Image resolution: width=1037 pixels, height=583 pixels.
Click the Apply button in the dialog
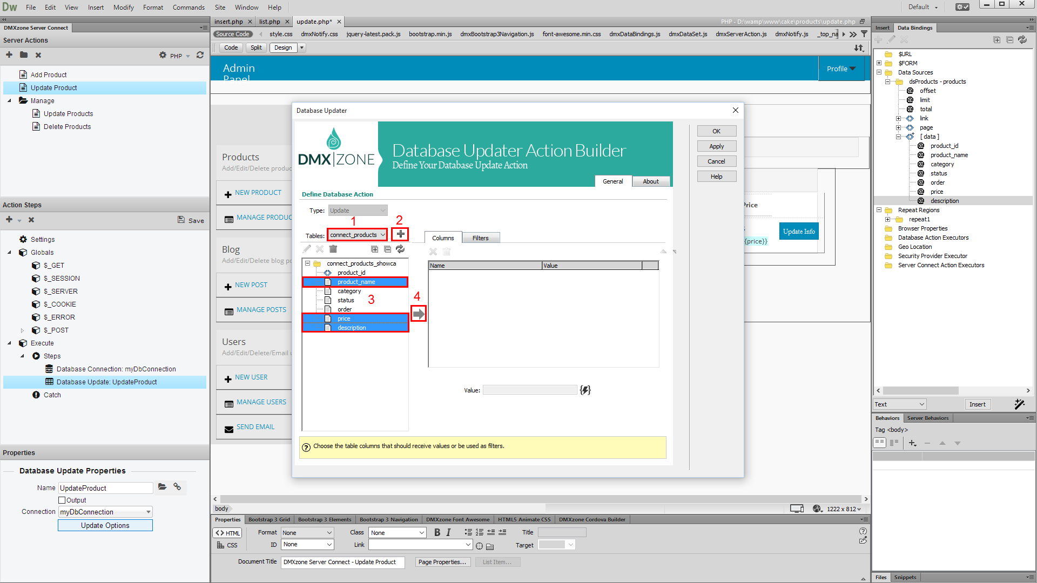pos(716,146)
